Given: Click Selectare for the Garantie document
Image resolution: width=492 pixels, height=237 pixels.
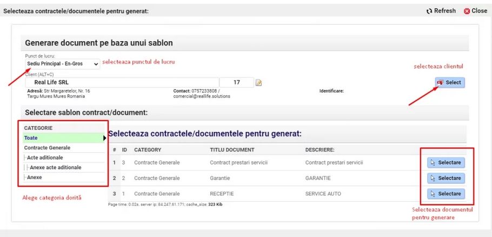Looking at the screenshot, I should tap(446, 178).
